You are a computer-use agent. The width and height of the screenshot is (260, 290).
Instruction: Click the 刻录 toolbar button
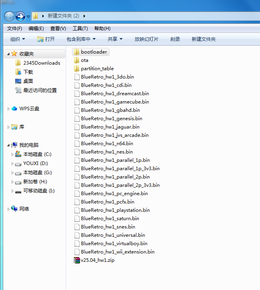pos(175,39)
